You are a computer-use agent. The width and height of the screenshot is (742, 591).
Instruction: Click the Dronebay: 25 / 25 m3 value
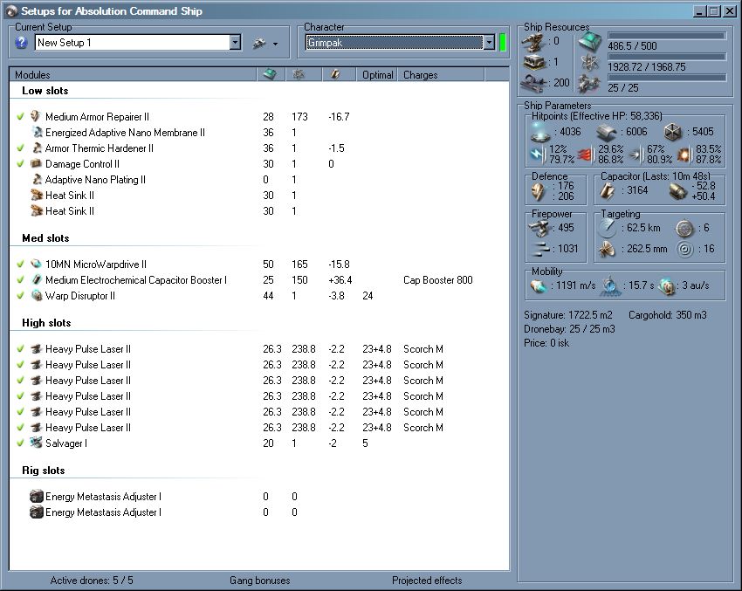click(569, 329)
